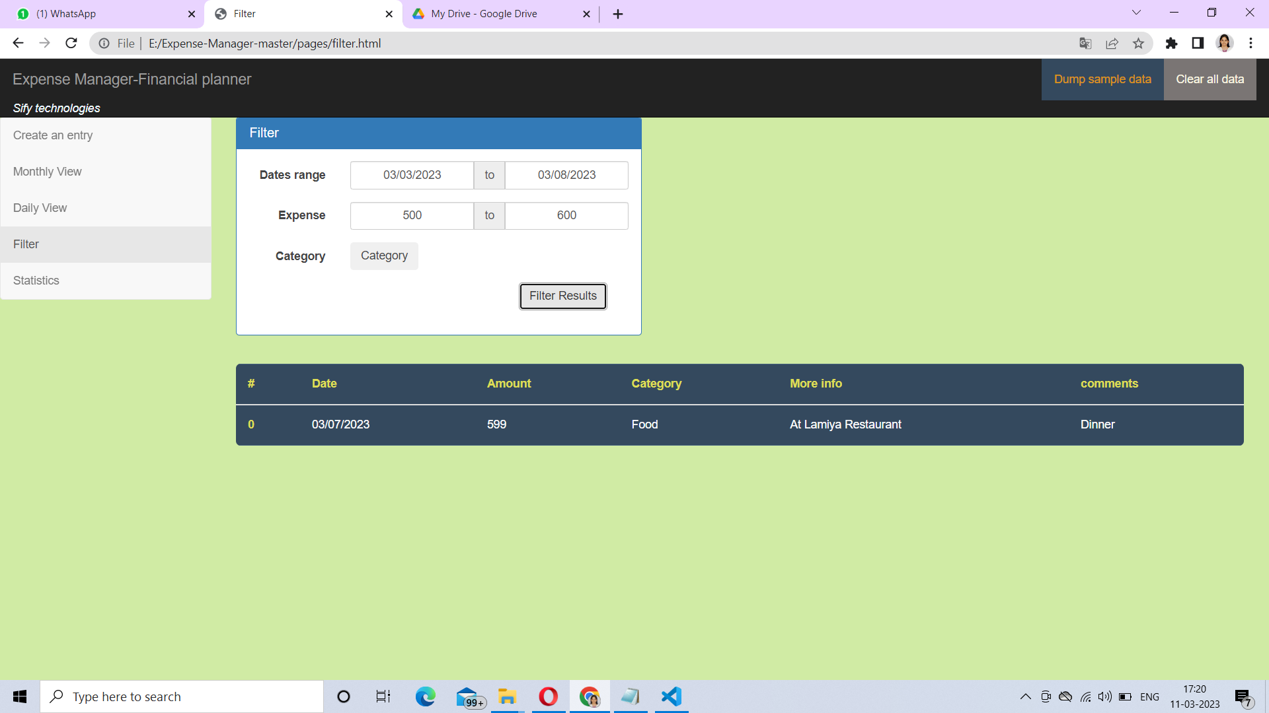Open the My Drive Google Drive tab

coord(484,13)
